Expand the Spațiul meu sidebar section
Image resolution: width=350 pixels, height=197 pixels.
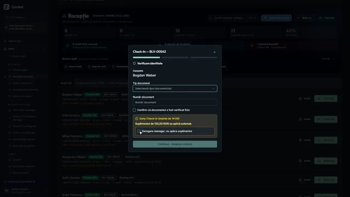click(25, 41)
